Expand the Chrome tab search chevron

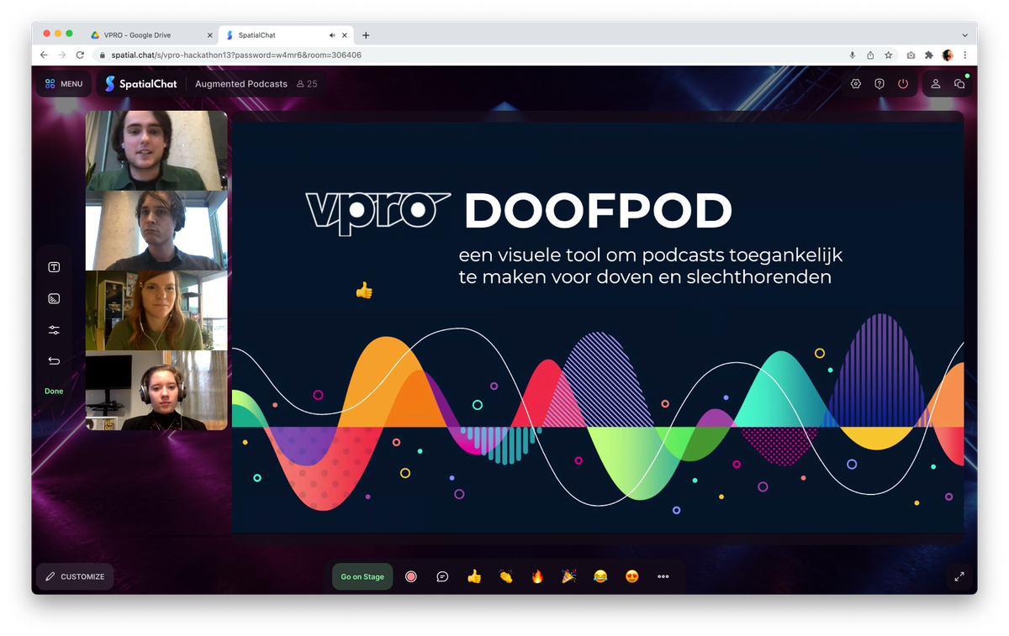tap(964, 35)
